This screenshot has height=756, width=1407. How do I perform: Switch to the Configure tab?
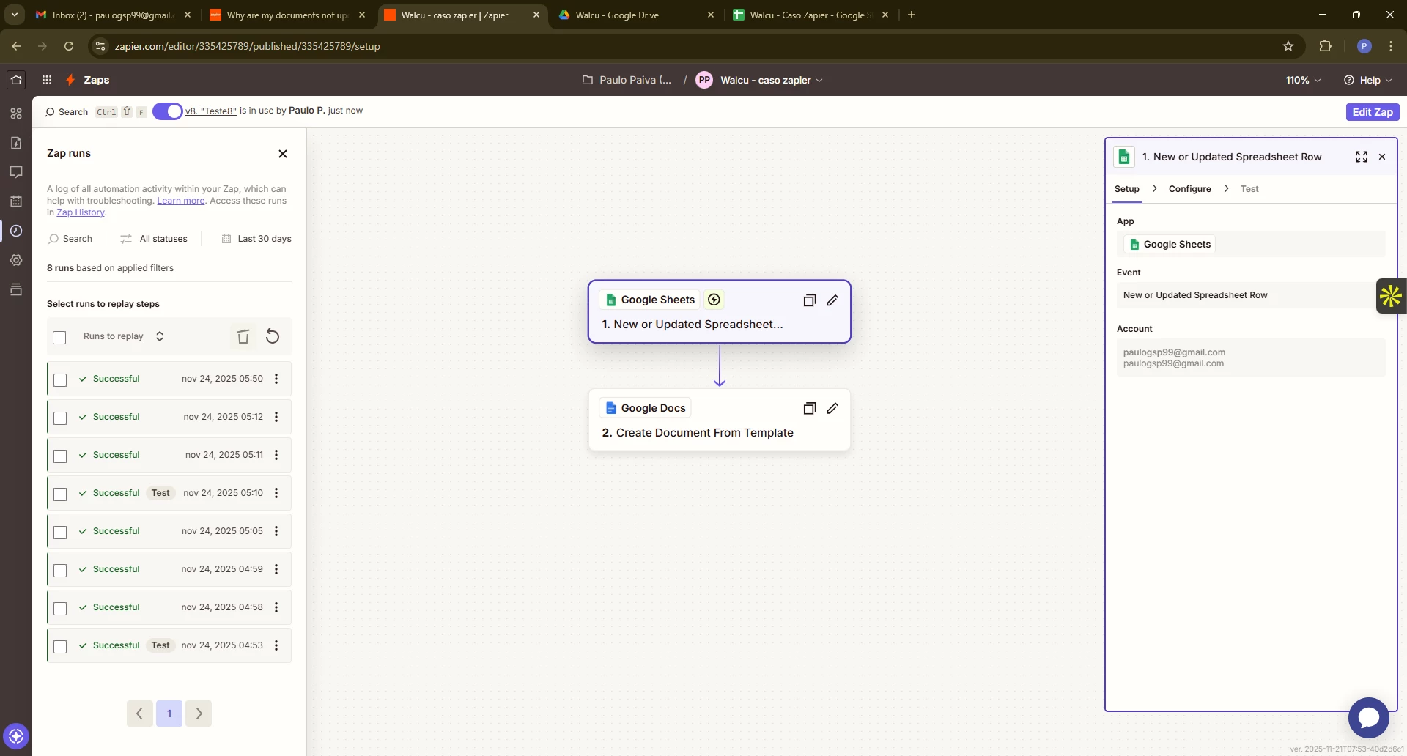1189,189
